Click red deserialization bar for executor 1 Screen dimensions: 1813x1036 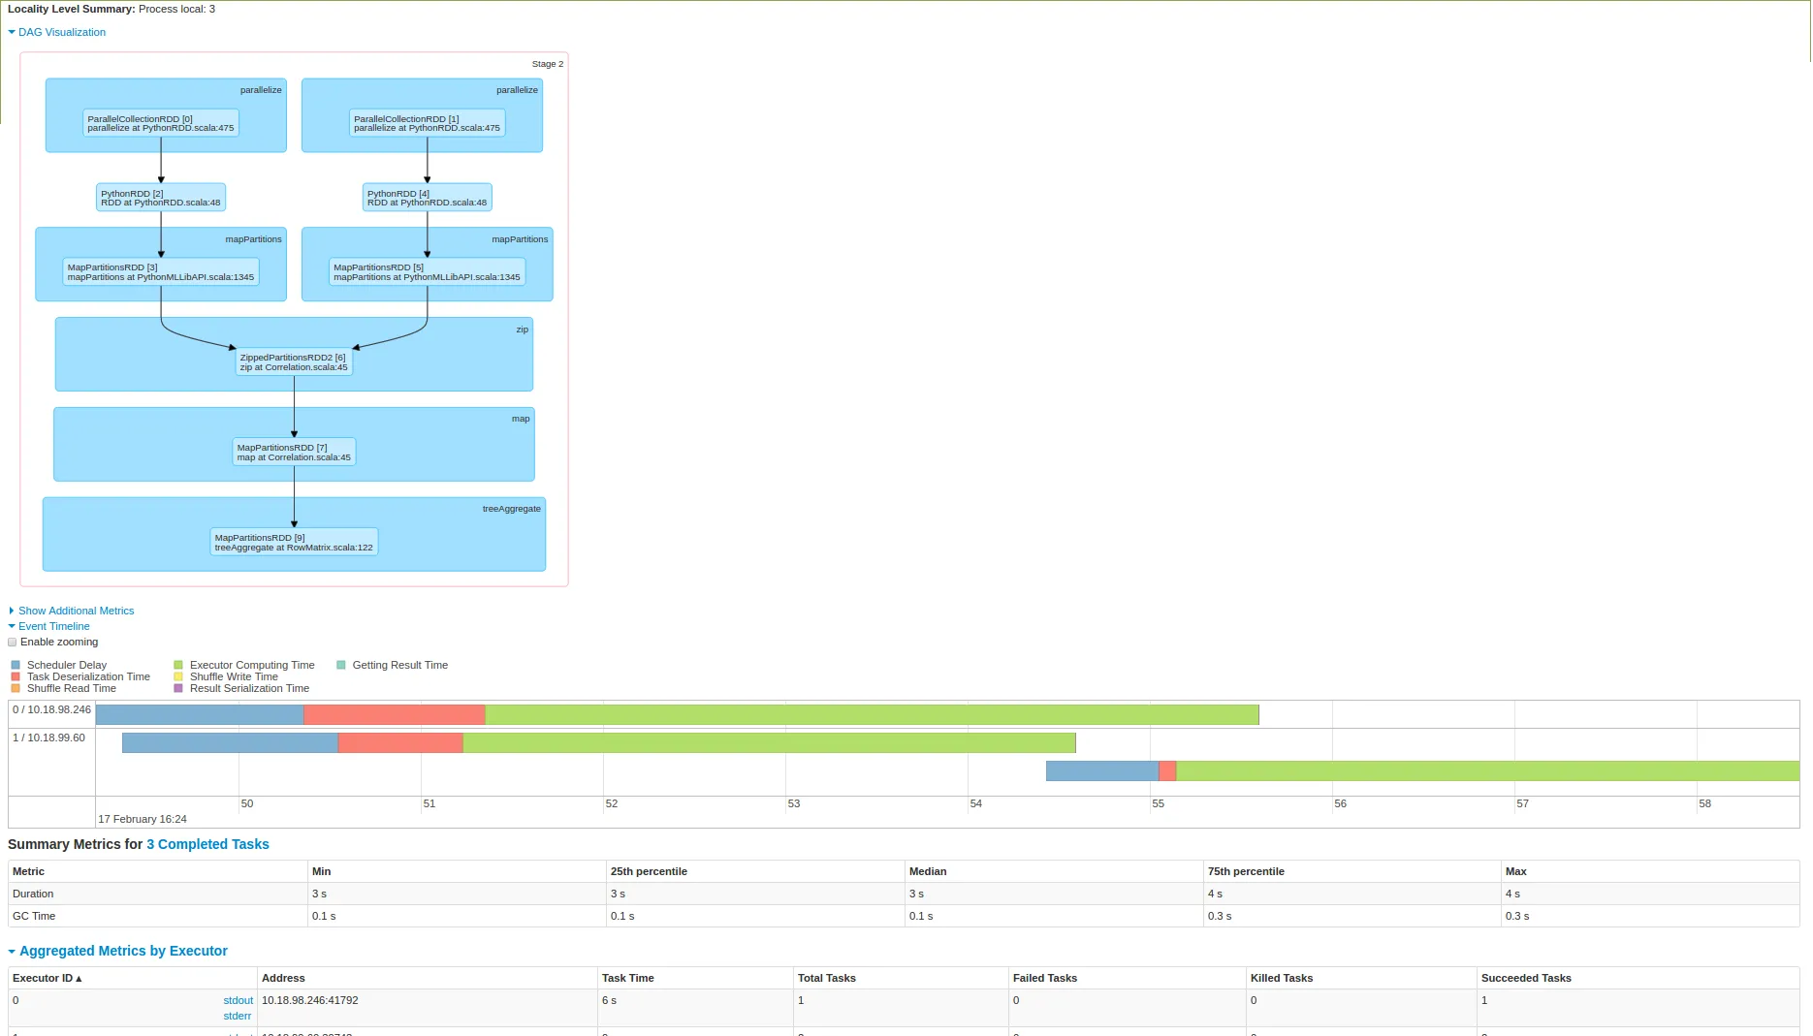[x=400, y=743]
